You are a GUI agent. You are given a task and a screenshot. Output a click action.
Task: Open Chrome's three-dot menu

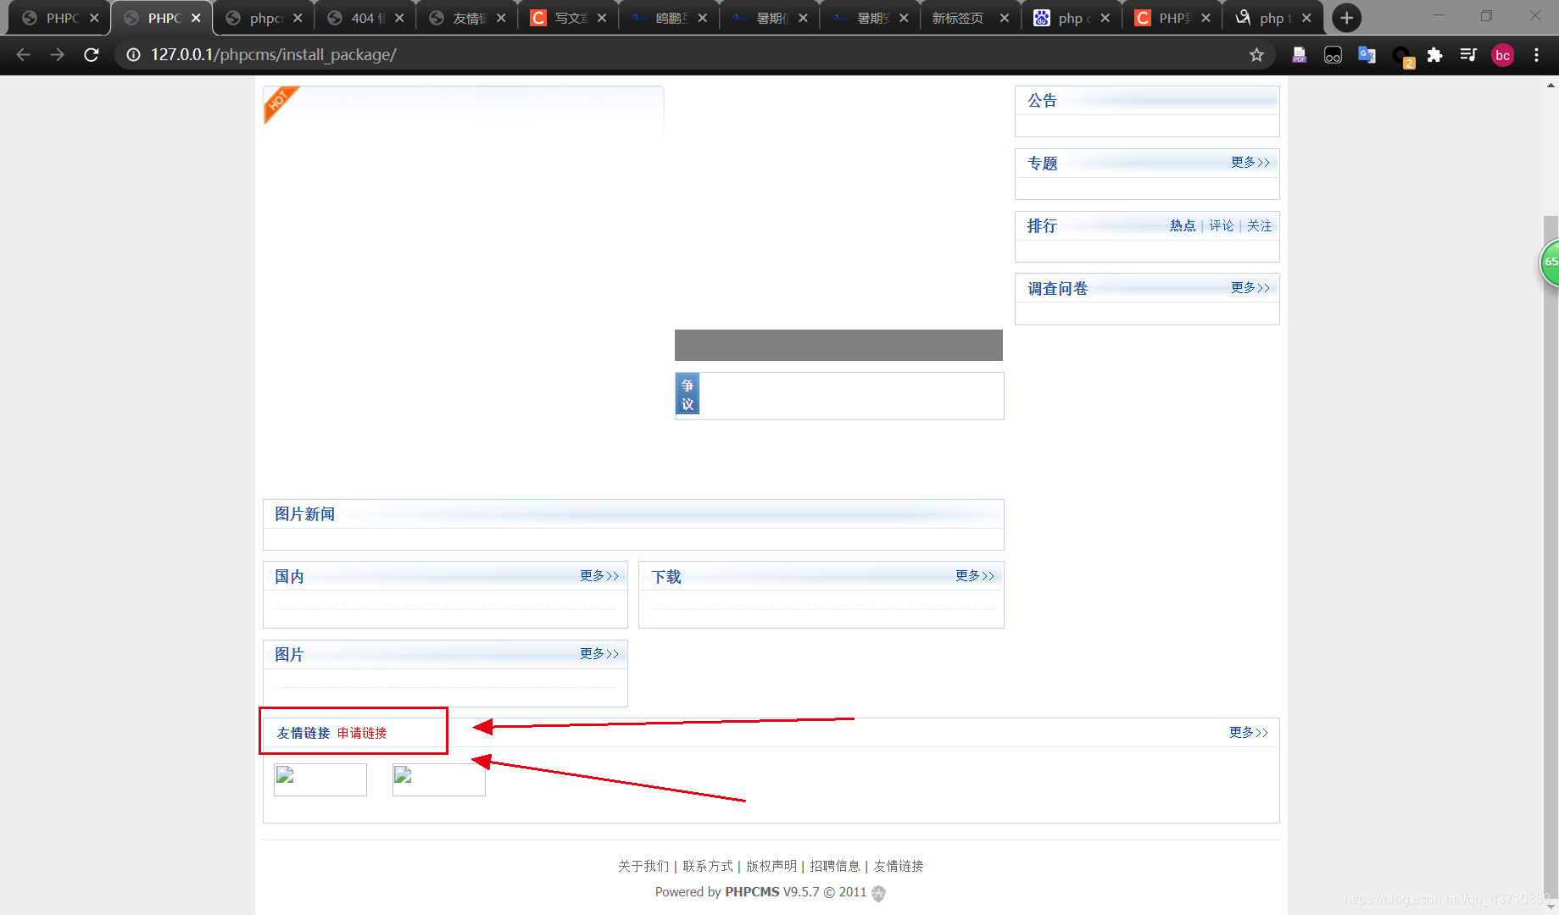[x=1536, y=55]
